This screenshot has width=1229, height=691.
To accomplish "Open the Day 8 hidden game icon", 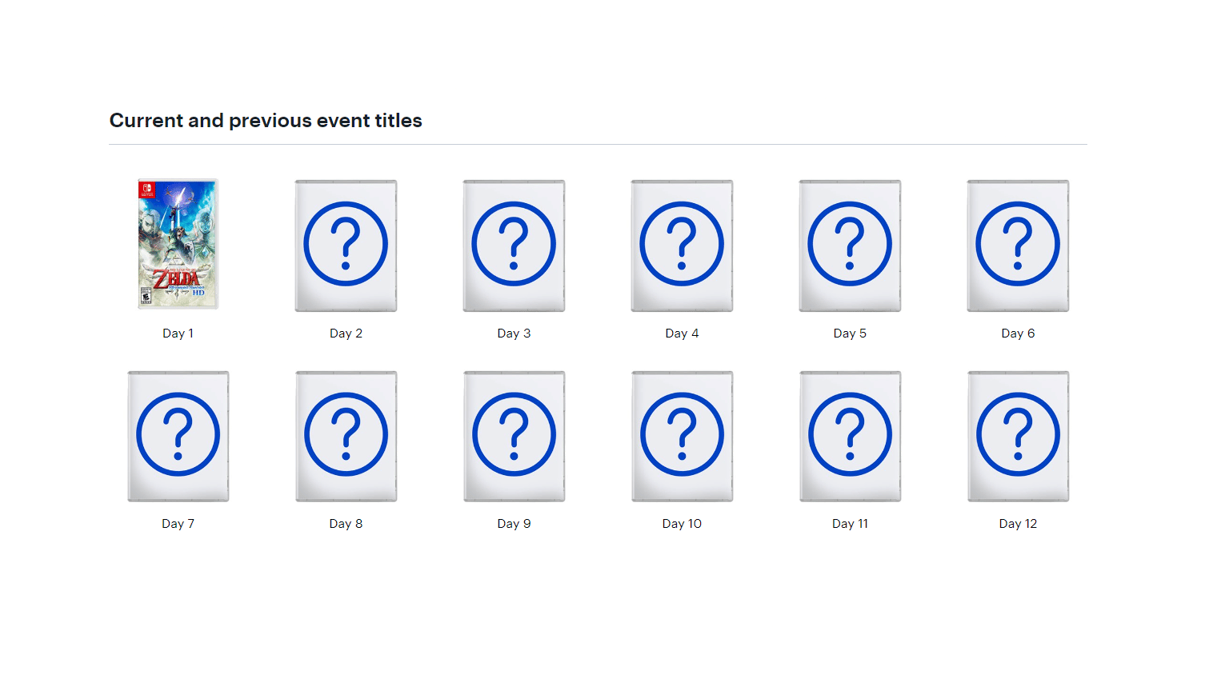I will (346, 436).
